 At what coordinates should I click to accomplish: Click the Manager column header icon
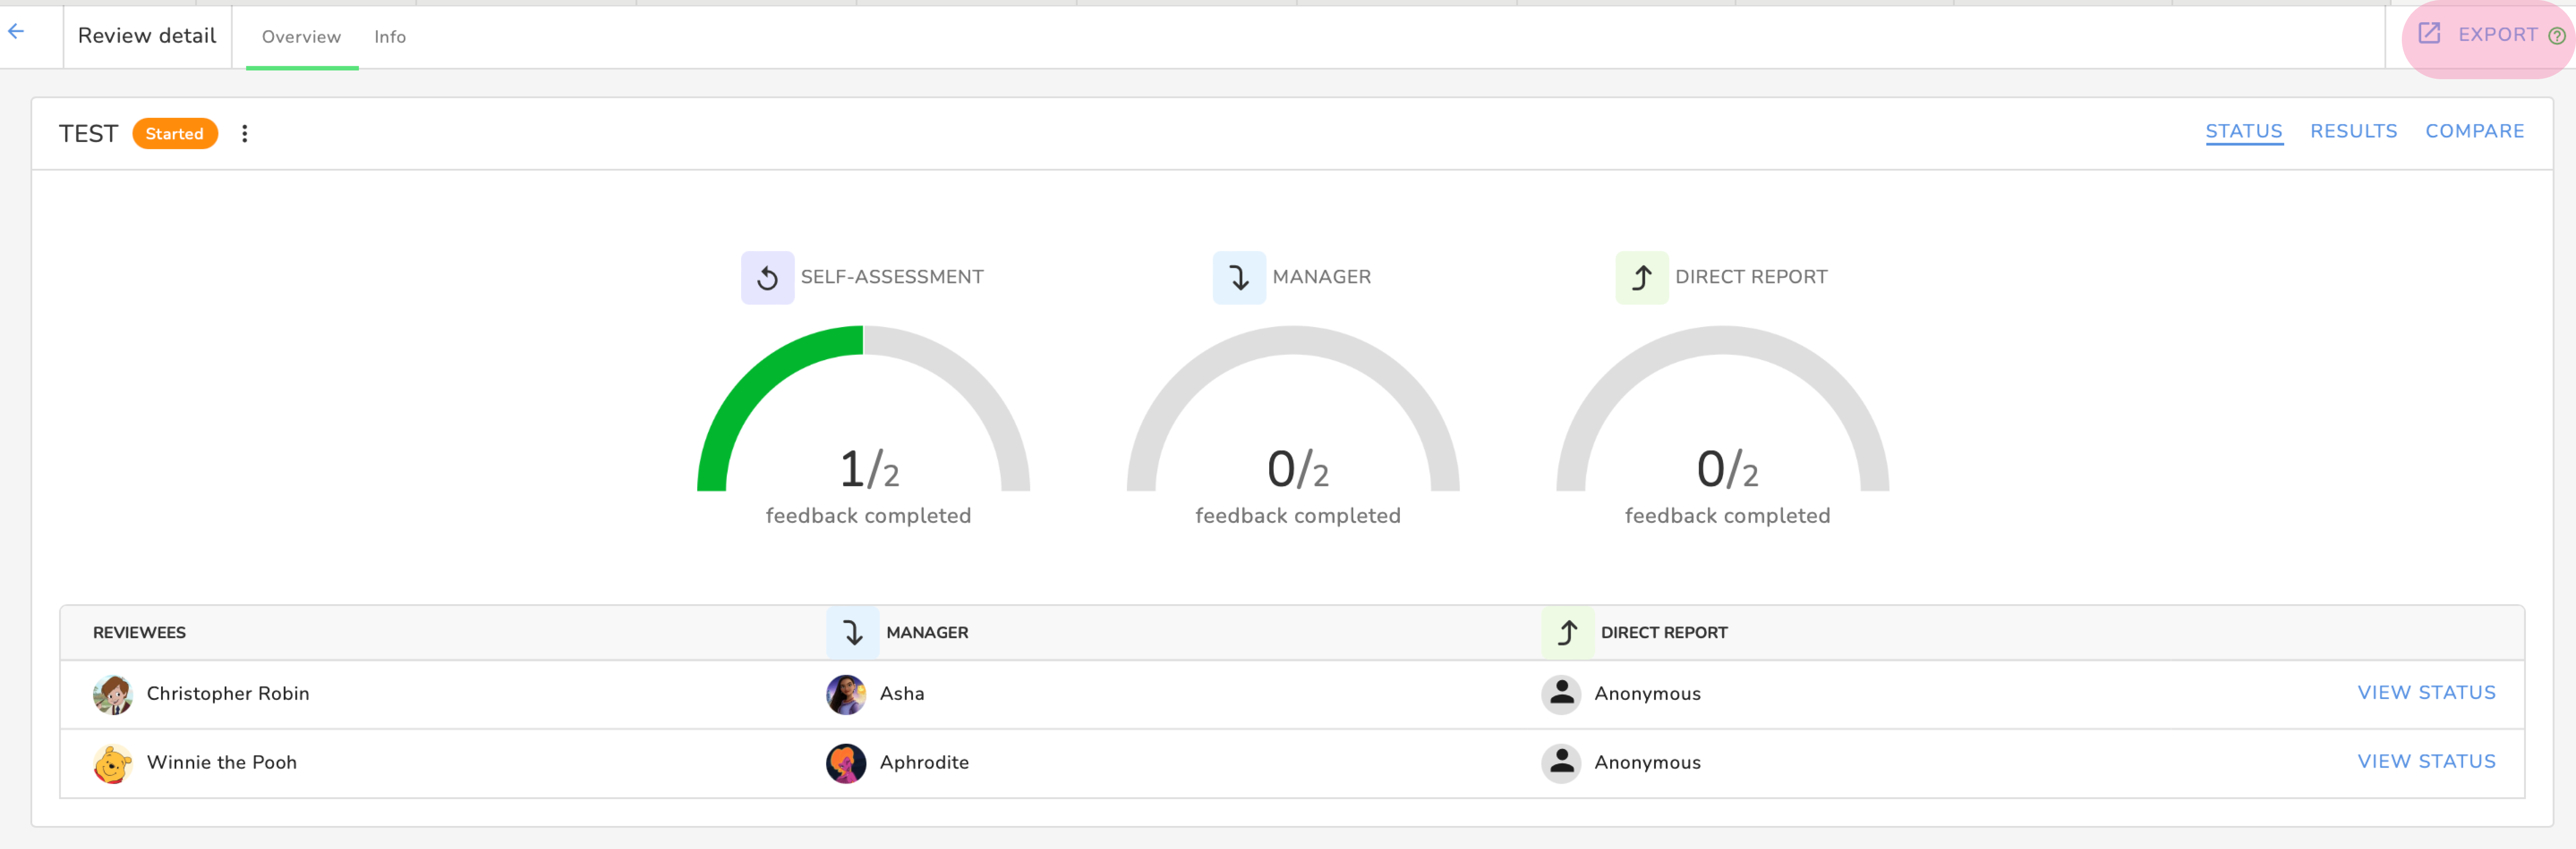click(852, 632)
